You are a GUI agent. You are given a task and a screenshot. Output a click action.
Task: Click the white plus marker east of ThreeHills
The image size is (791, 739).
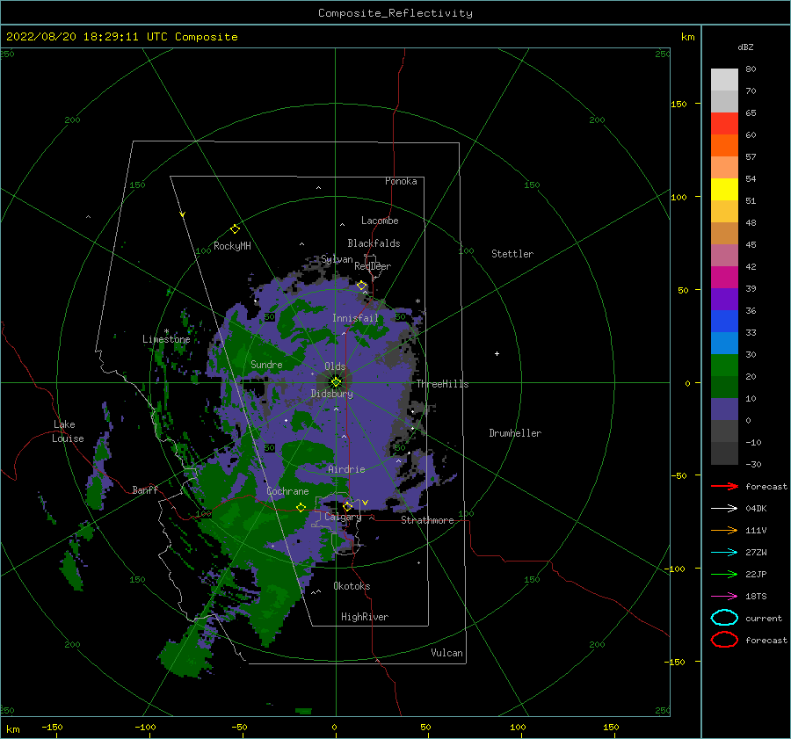click(497, 353)
